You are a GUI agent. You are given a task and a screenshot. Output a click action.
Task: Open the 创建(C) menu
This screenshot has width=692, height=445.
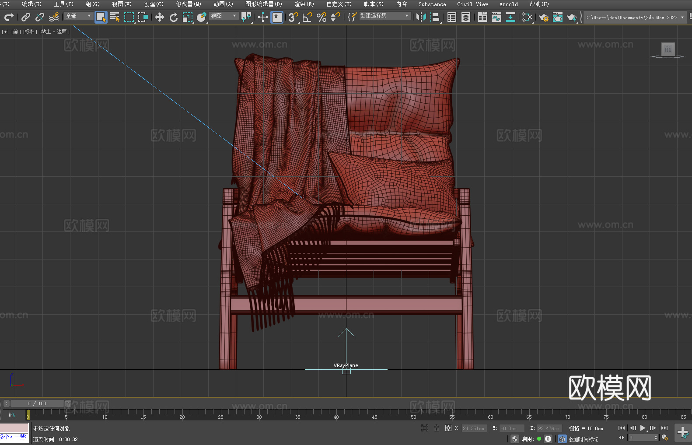click(x=154, y=4)
